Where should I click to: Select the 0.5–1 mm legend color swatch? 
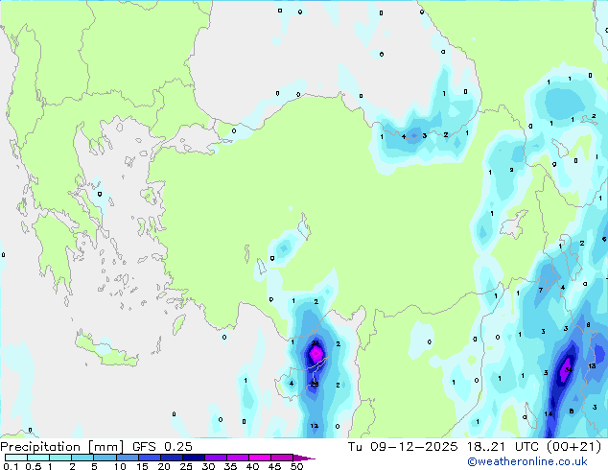click(38, 458)
